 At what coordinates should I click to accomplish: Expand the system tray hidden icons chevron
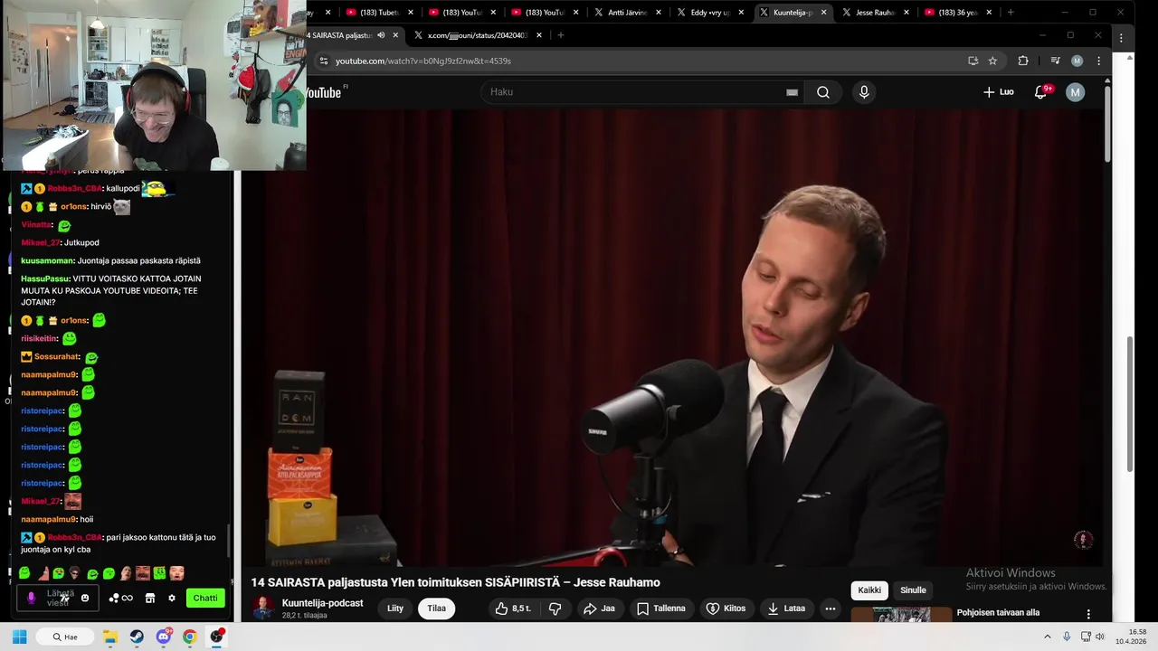click(1048, 637)
